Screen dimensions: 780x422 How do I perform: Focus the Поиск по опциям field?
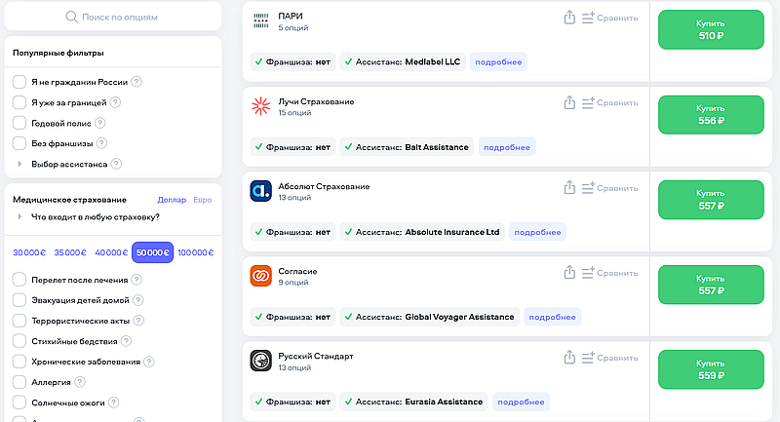point(113,17)
